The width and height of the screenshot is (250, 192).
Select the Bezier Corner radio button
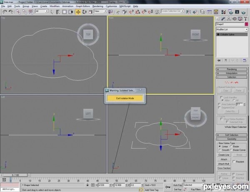231,150
